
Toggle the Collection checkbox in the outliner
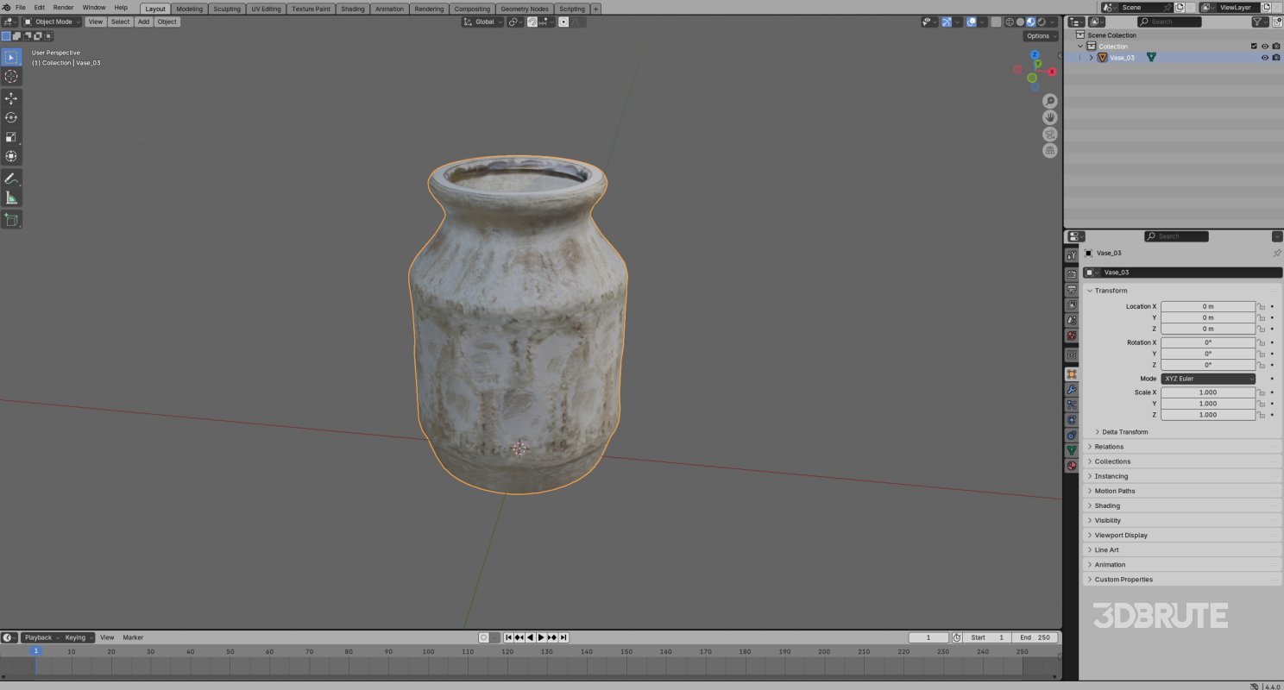(1254, 46)
